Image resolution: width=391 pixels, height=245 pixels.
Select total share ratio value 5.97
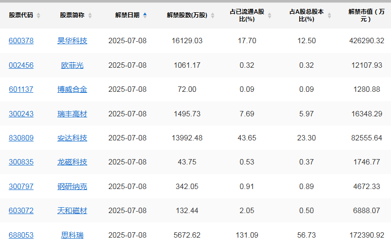click(307, 114)
